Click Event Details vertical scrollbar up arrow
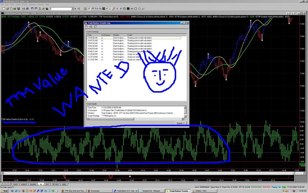This screenshot has width=308, height=193. point(185,107)
